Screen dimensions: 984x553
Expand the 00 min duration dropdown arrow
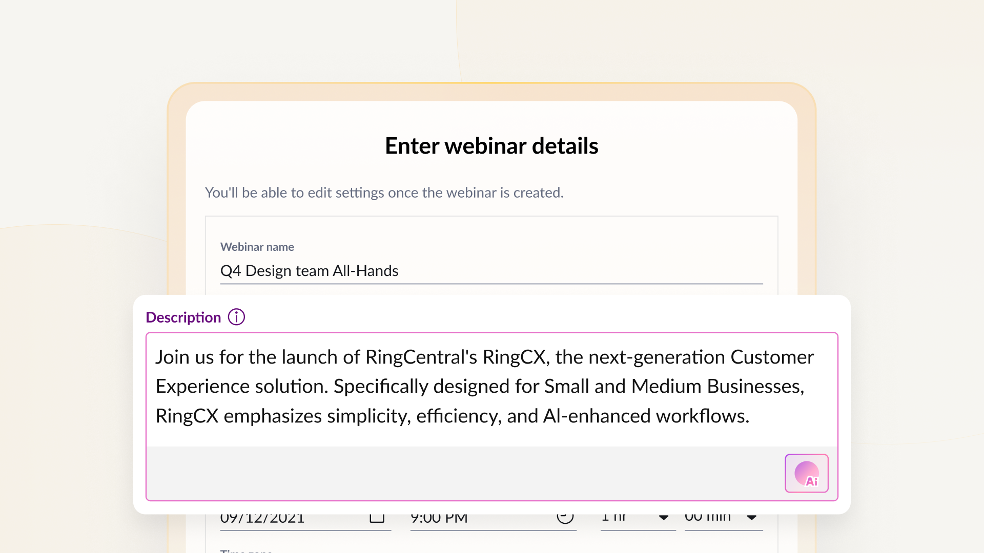pos(751,518)
